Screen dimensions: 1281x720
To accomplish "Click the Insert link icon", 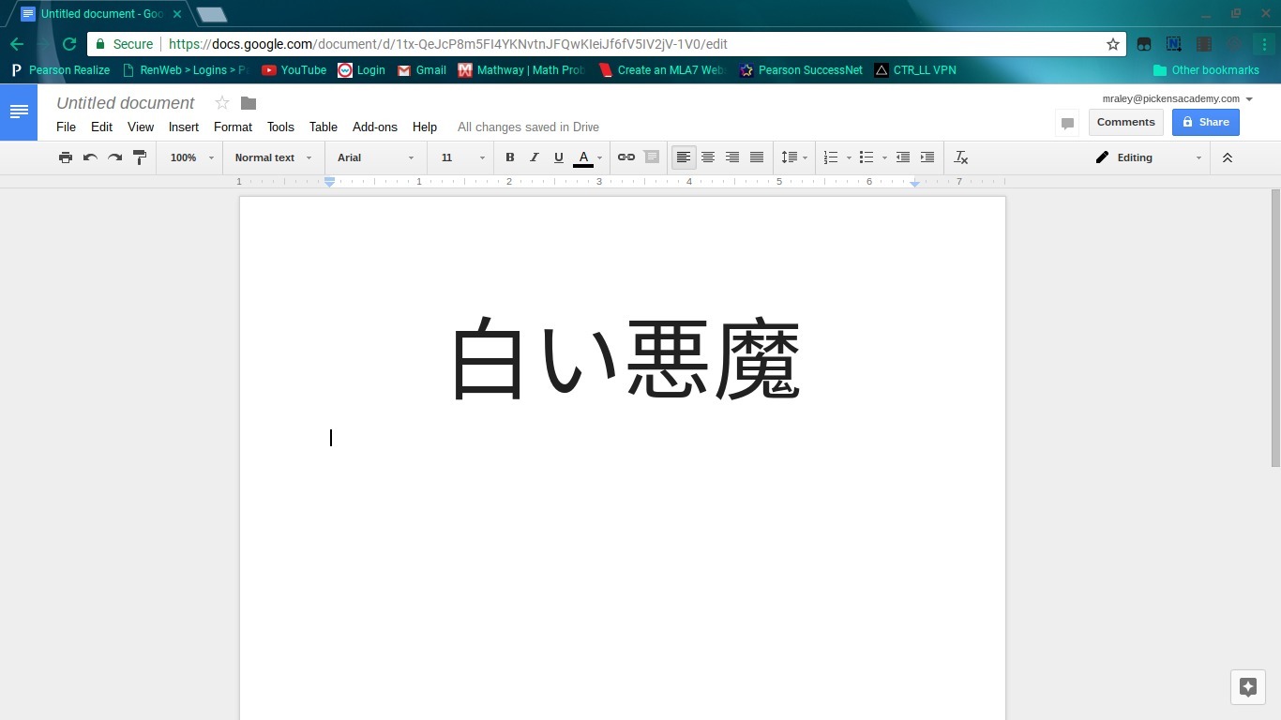I will pos(625,157).
